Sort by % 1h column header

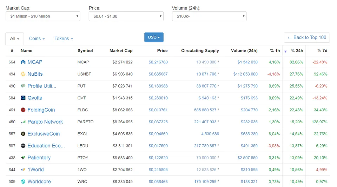275,51
